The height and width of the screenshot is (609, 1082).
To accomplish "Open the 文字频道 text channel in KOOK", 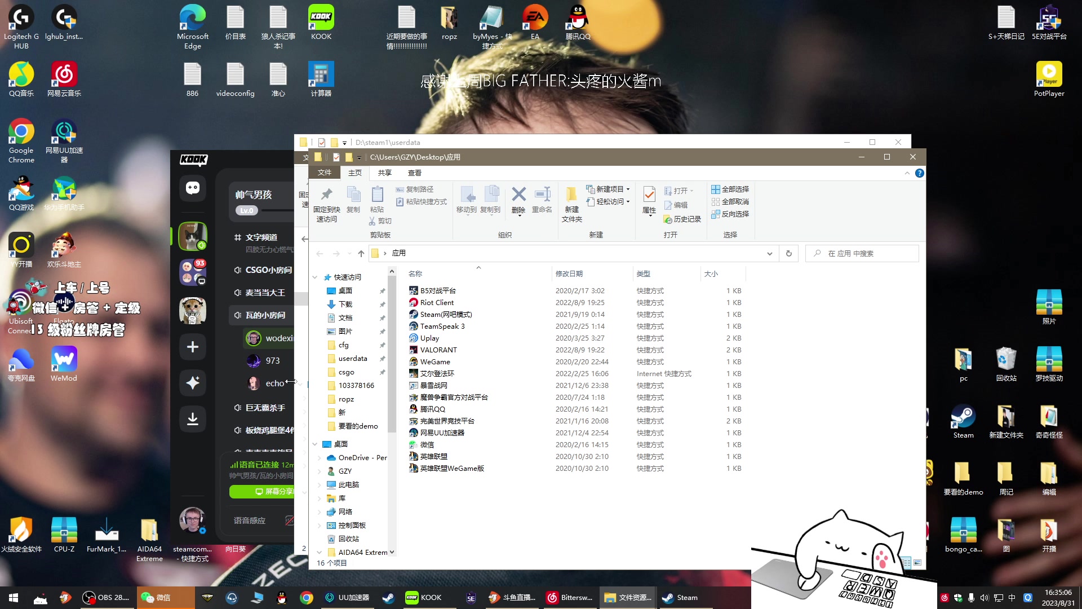I will pos(263,237).
